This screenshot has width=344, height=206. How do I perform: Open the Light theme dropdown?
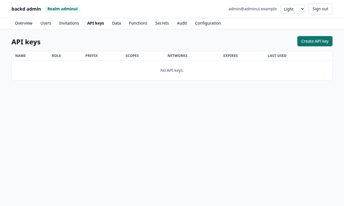292,9
